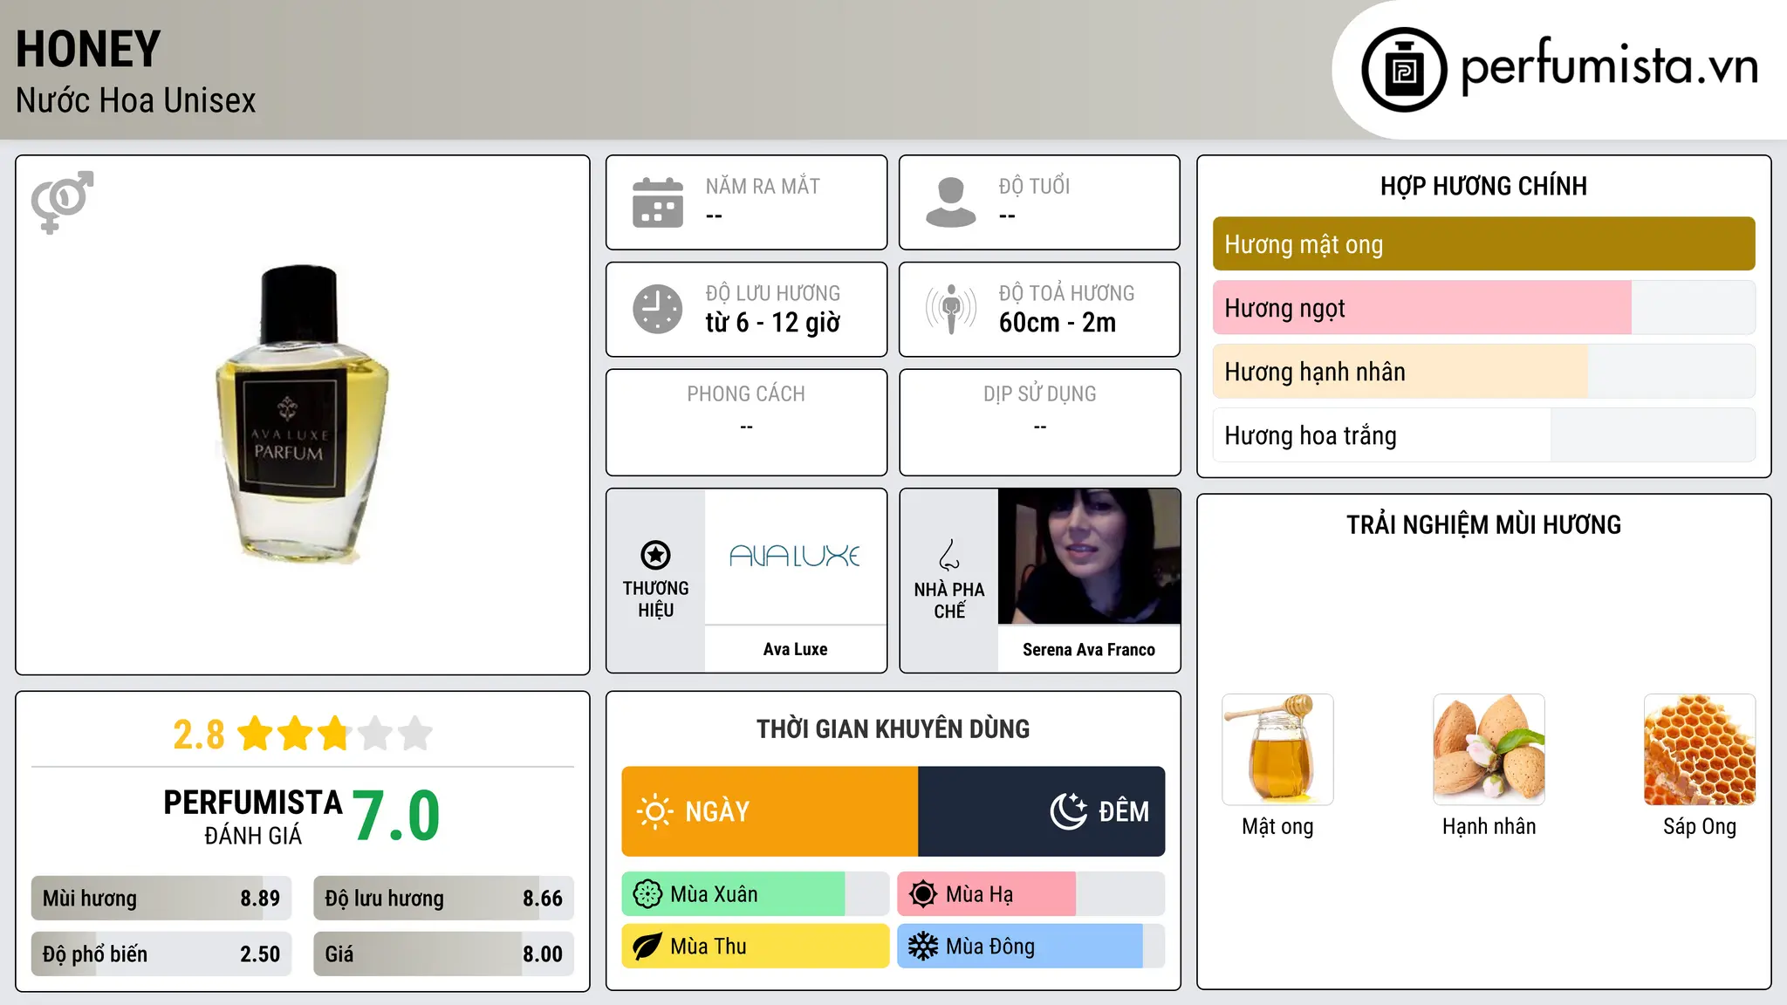Click the Mùa Xuân season bar
1787x1005 pixels.
pos(755,894)
